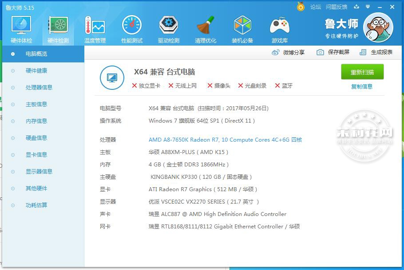Click the ATI Radeon R7 Graphics text

(x=203, y=189)
